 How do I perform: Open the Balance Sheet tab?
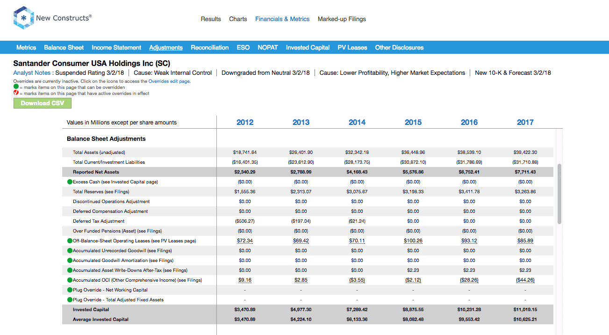pyautogui.click(x=64, y=47)
